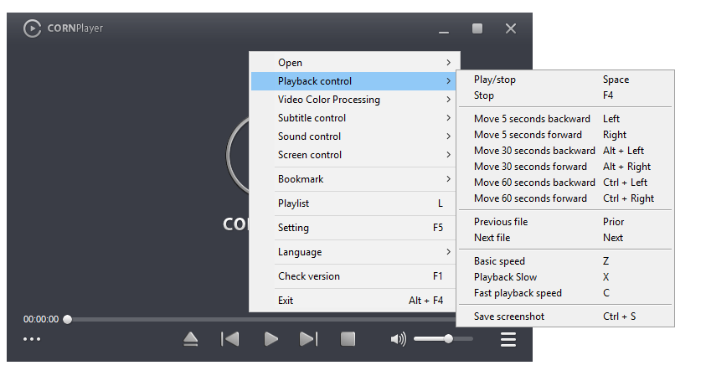This screenshot has height=386, width=706.
Task: Click the seek bar position handle
Action: click(68, 319)
